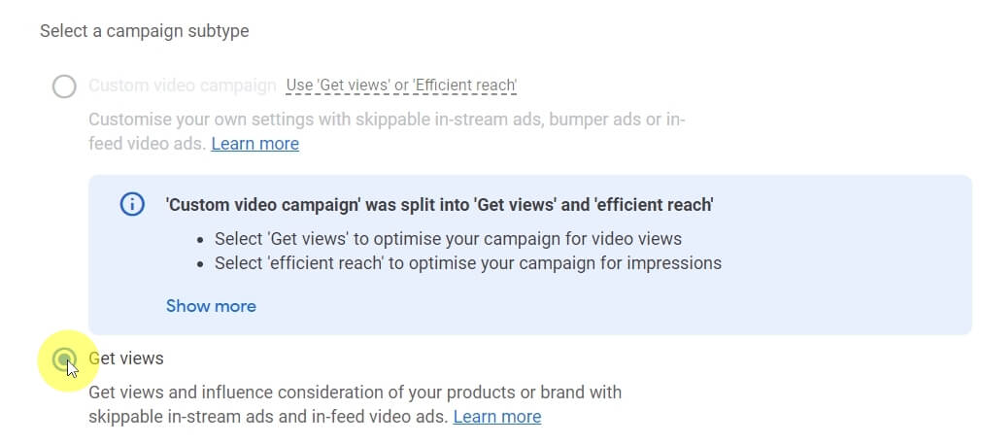Select the greyed-out Custom video campaign radio button

coord(64,85)
